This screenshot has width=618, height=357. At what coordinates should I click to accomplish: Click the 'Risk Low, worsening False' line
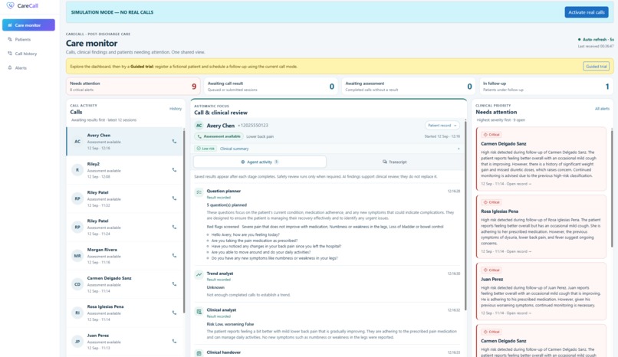pos(230,324)
